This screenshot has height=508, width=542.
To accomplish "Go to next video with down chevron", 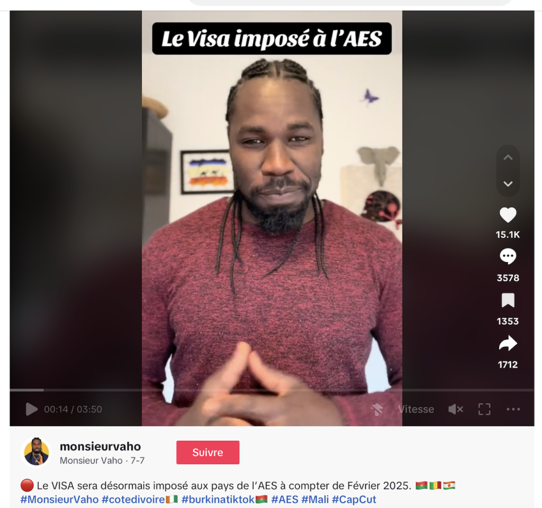I will (508, 183).
